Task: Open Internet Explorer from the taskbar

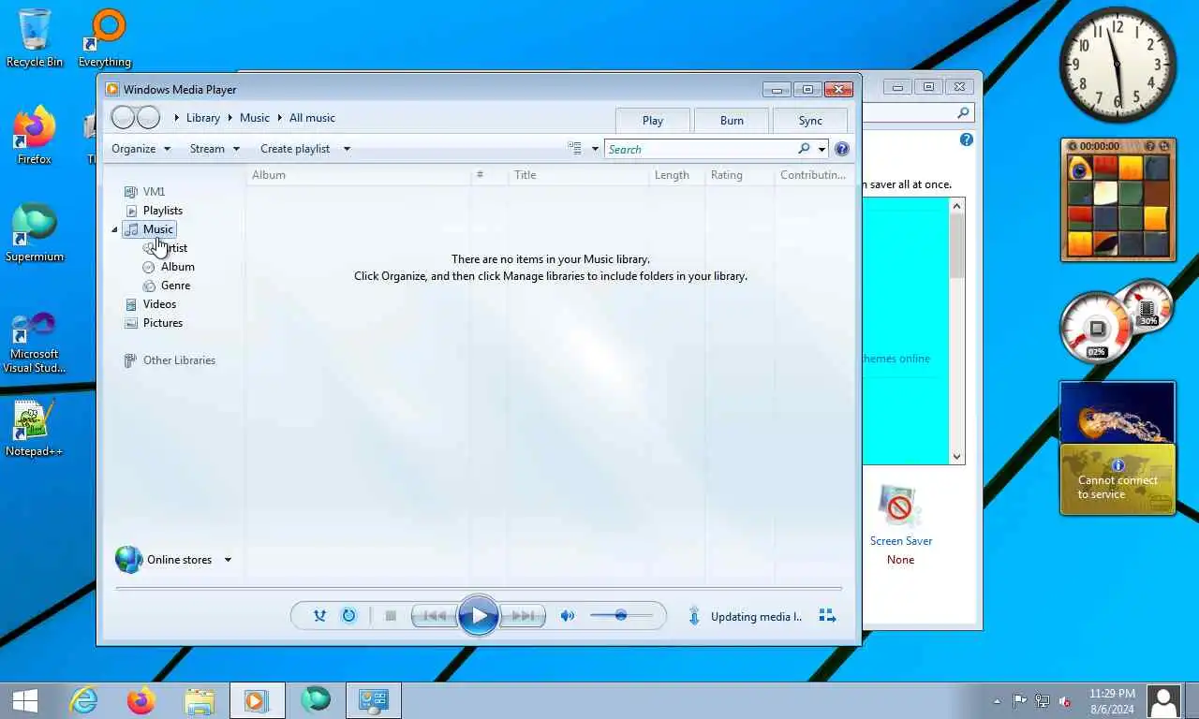Action: click(x=83, y=700)
